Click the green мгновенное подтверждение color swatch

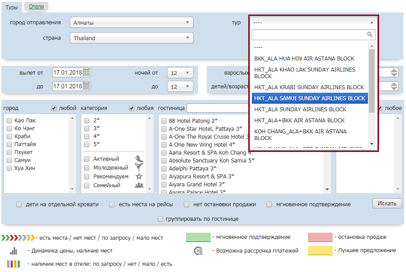tap(198, 238)
